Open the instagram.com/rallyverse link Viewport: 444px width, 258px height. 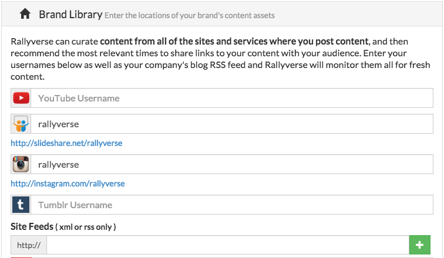coord(68,184)
